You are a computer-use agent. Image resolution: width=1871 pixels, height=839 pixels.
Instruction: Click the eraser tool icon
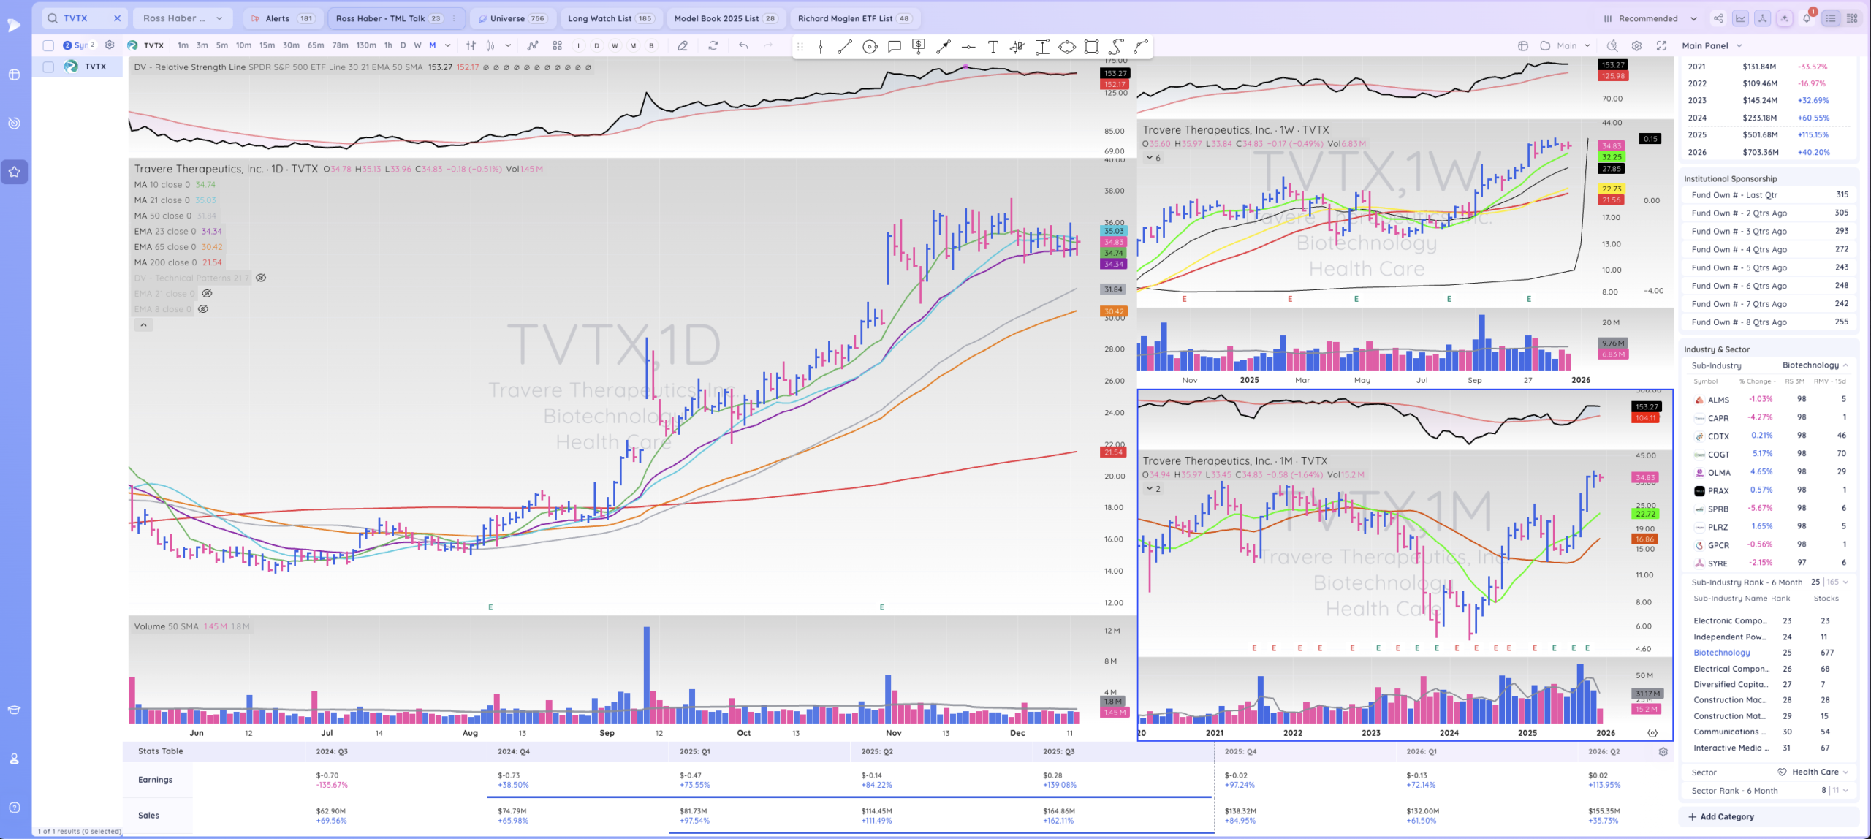point(682,45)
